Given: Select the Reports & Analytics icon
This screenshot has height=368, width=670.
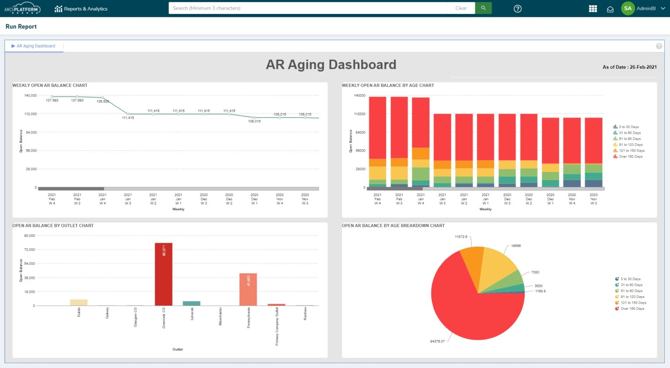Looking at the screenshot, I should coord(58,8).
